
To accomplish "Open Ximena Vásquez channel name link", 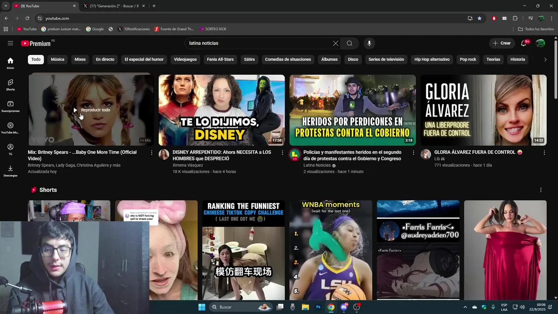I will point(188,165).
